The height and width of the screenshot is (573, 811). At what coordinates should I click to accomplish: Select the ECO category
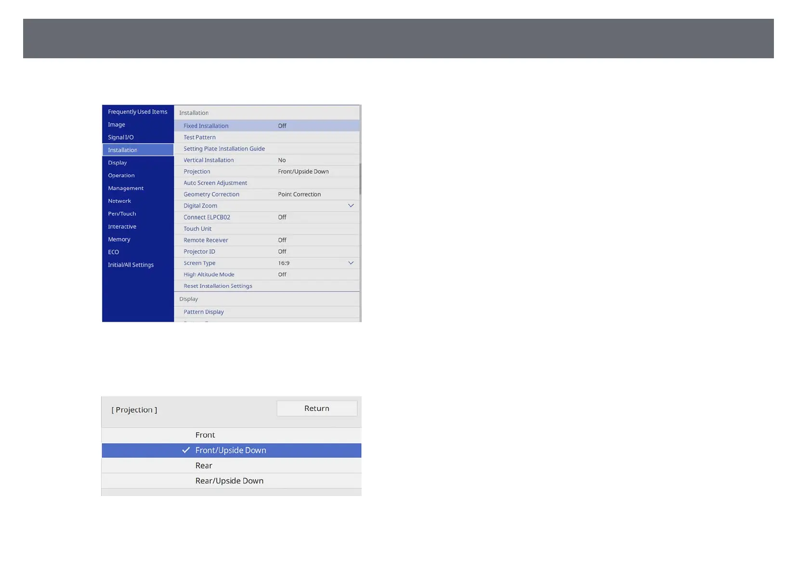(138, 252)
